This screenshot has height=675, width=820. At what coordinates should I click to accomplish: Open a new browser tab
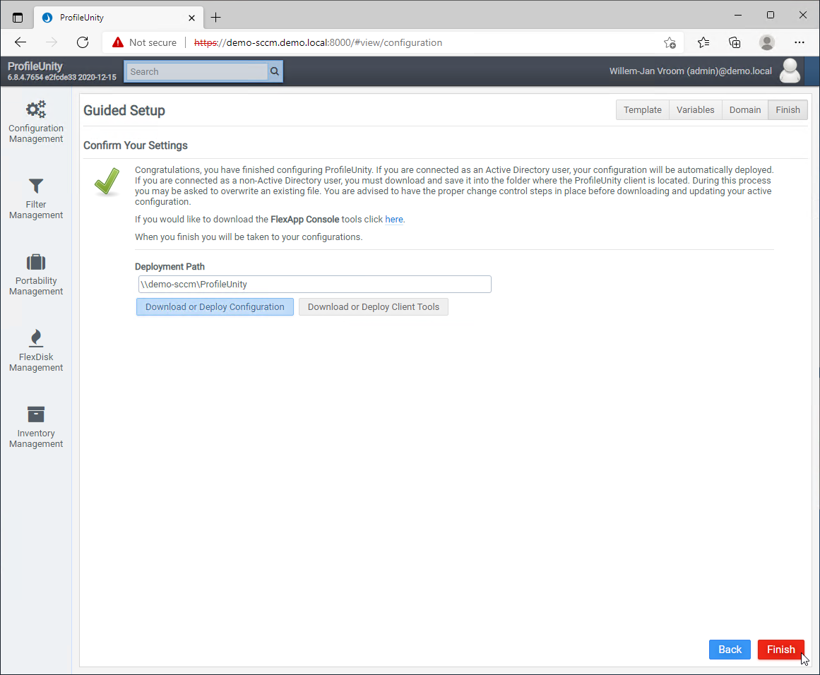pos(215,17)
